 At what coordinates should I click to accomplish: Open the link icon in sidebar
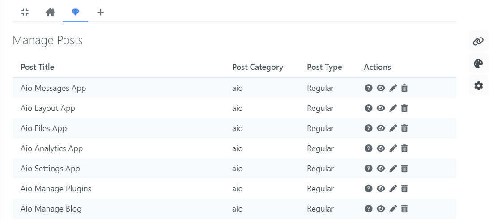(478, 42)
